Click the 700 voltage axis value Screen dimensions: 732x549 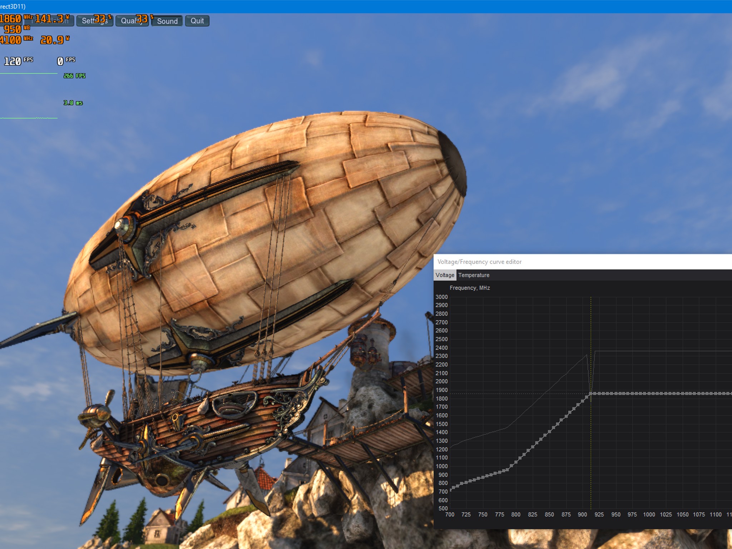coord(450,514)
